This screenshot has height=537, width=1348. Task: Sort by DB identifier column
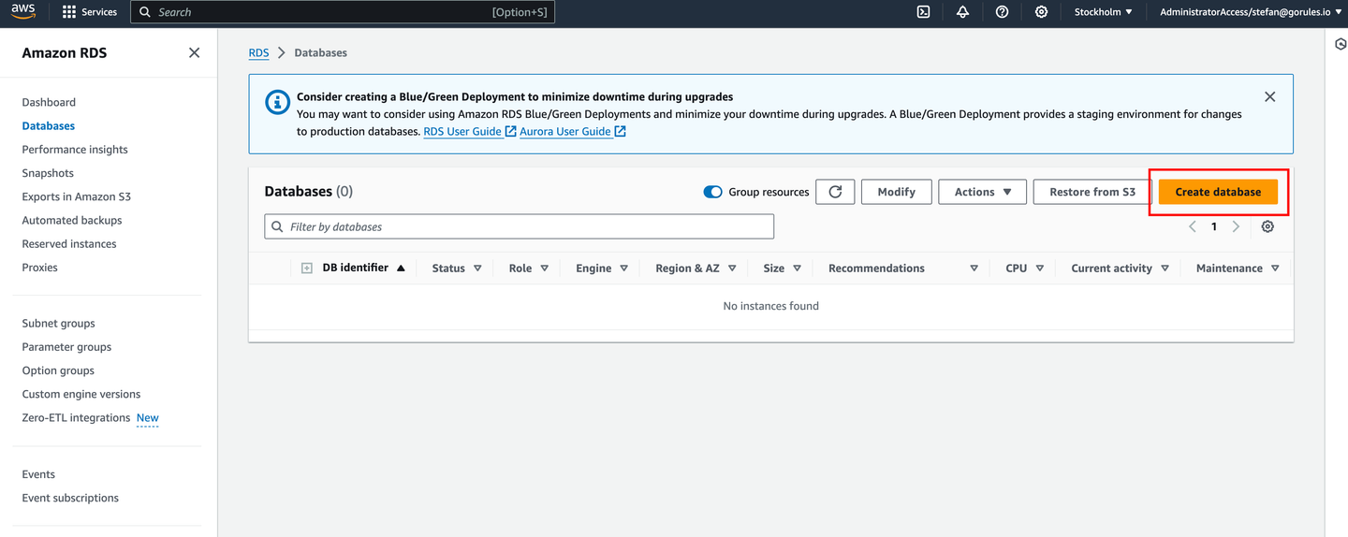coord(363,268)
